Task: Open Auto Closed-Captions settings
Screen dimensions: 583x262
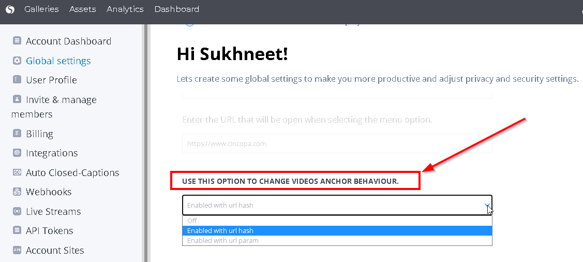Action: 72,173
